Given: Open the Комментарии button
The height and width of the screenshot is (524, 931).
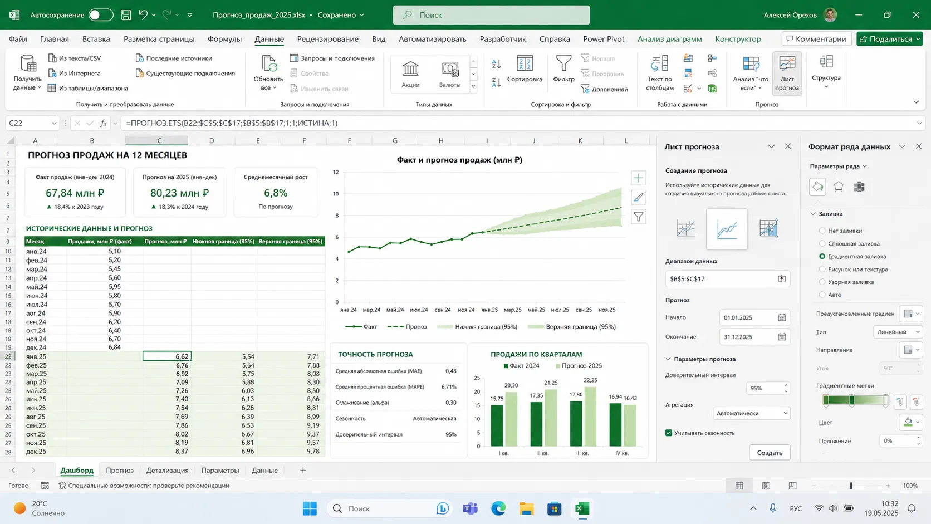Looking at the screenshot, I should click(x=816, y=39).
